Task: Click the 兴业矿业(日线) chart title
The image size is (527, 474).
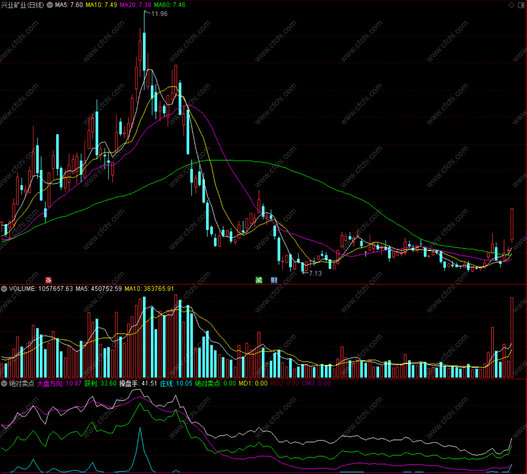Action: [23, 5]
